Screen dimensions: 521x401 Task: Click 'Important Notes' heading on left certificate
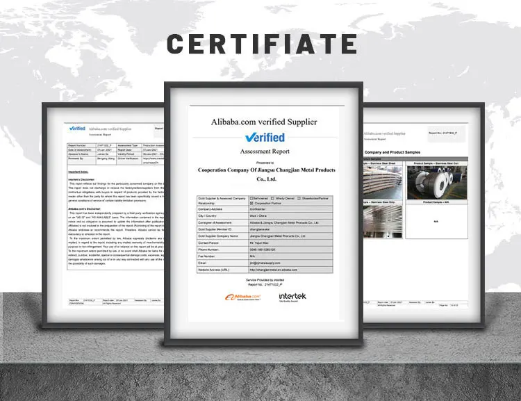(x=78, y=172)
